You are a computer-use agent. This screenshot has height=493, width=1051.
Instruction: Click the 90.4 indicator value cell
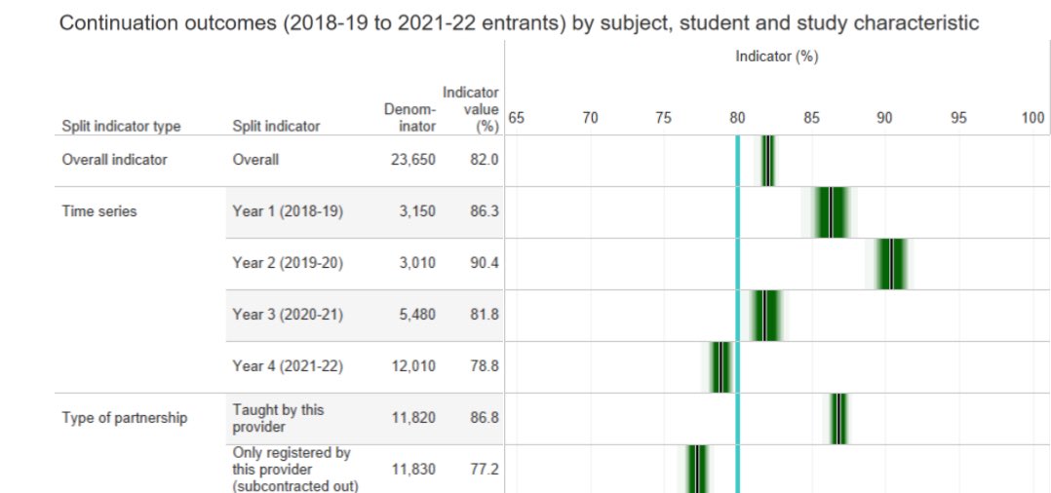[x=484, y=263]
